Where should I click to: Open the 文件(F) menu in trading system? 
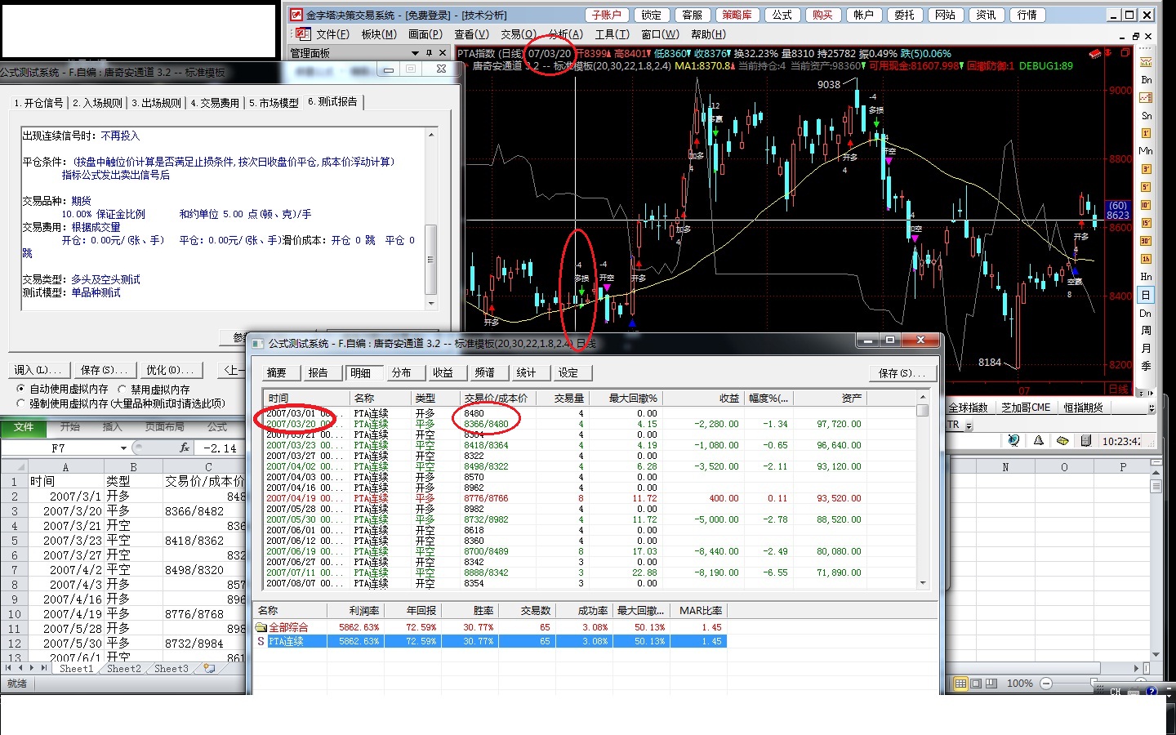[332, 34]
